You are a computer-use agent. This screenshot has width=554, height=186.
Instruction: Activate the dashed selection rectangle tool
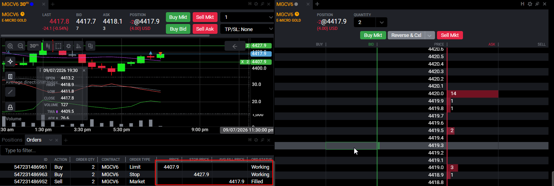pos(58,46)
